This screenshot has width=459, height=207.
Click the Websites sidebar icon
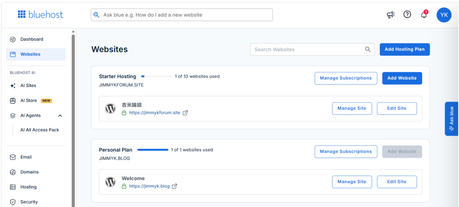13,55
